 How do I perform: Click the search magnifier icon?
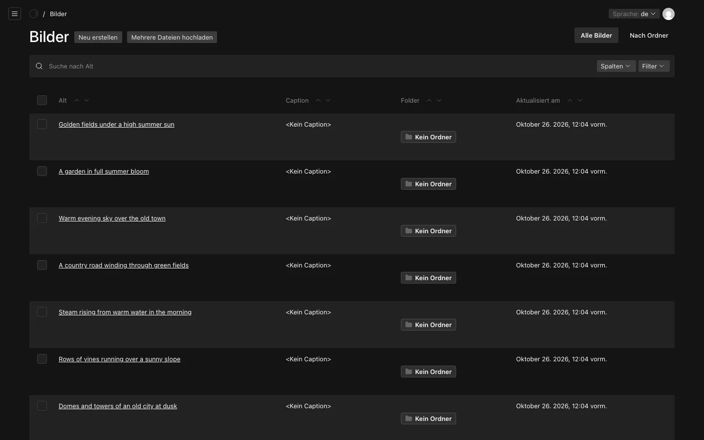(x=39, y=66)
